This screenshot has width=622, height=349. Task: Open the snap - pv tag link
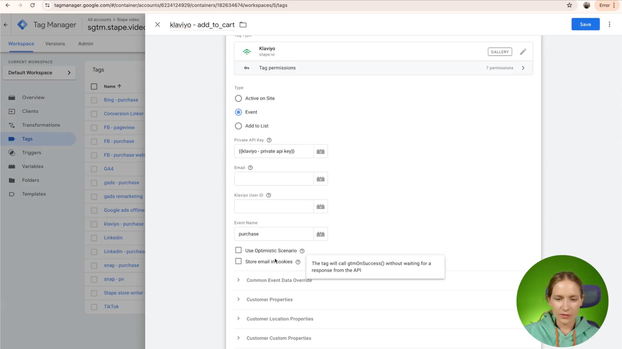pyautogui.click(x=114, y=279)
